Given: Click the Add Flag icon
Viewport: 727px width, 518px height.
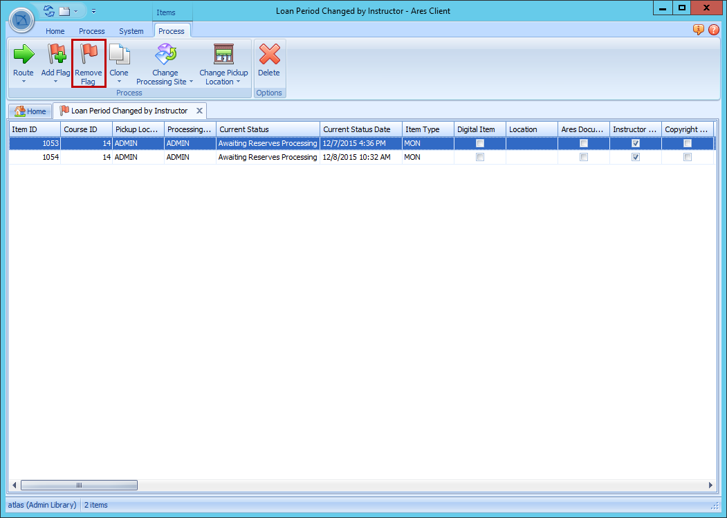Looking at the screenshot, I should (x=55, y=55).
